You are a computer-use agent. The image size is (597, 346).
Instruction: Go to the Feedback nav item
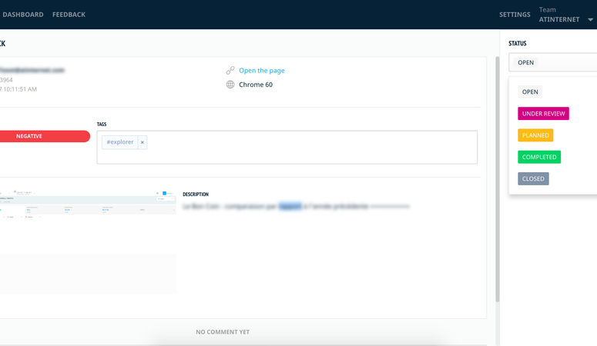click(x=69, y=15)
